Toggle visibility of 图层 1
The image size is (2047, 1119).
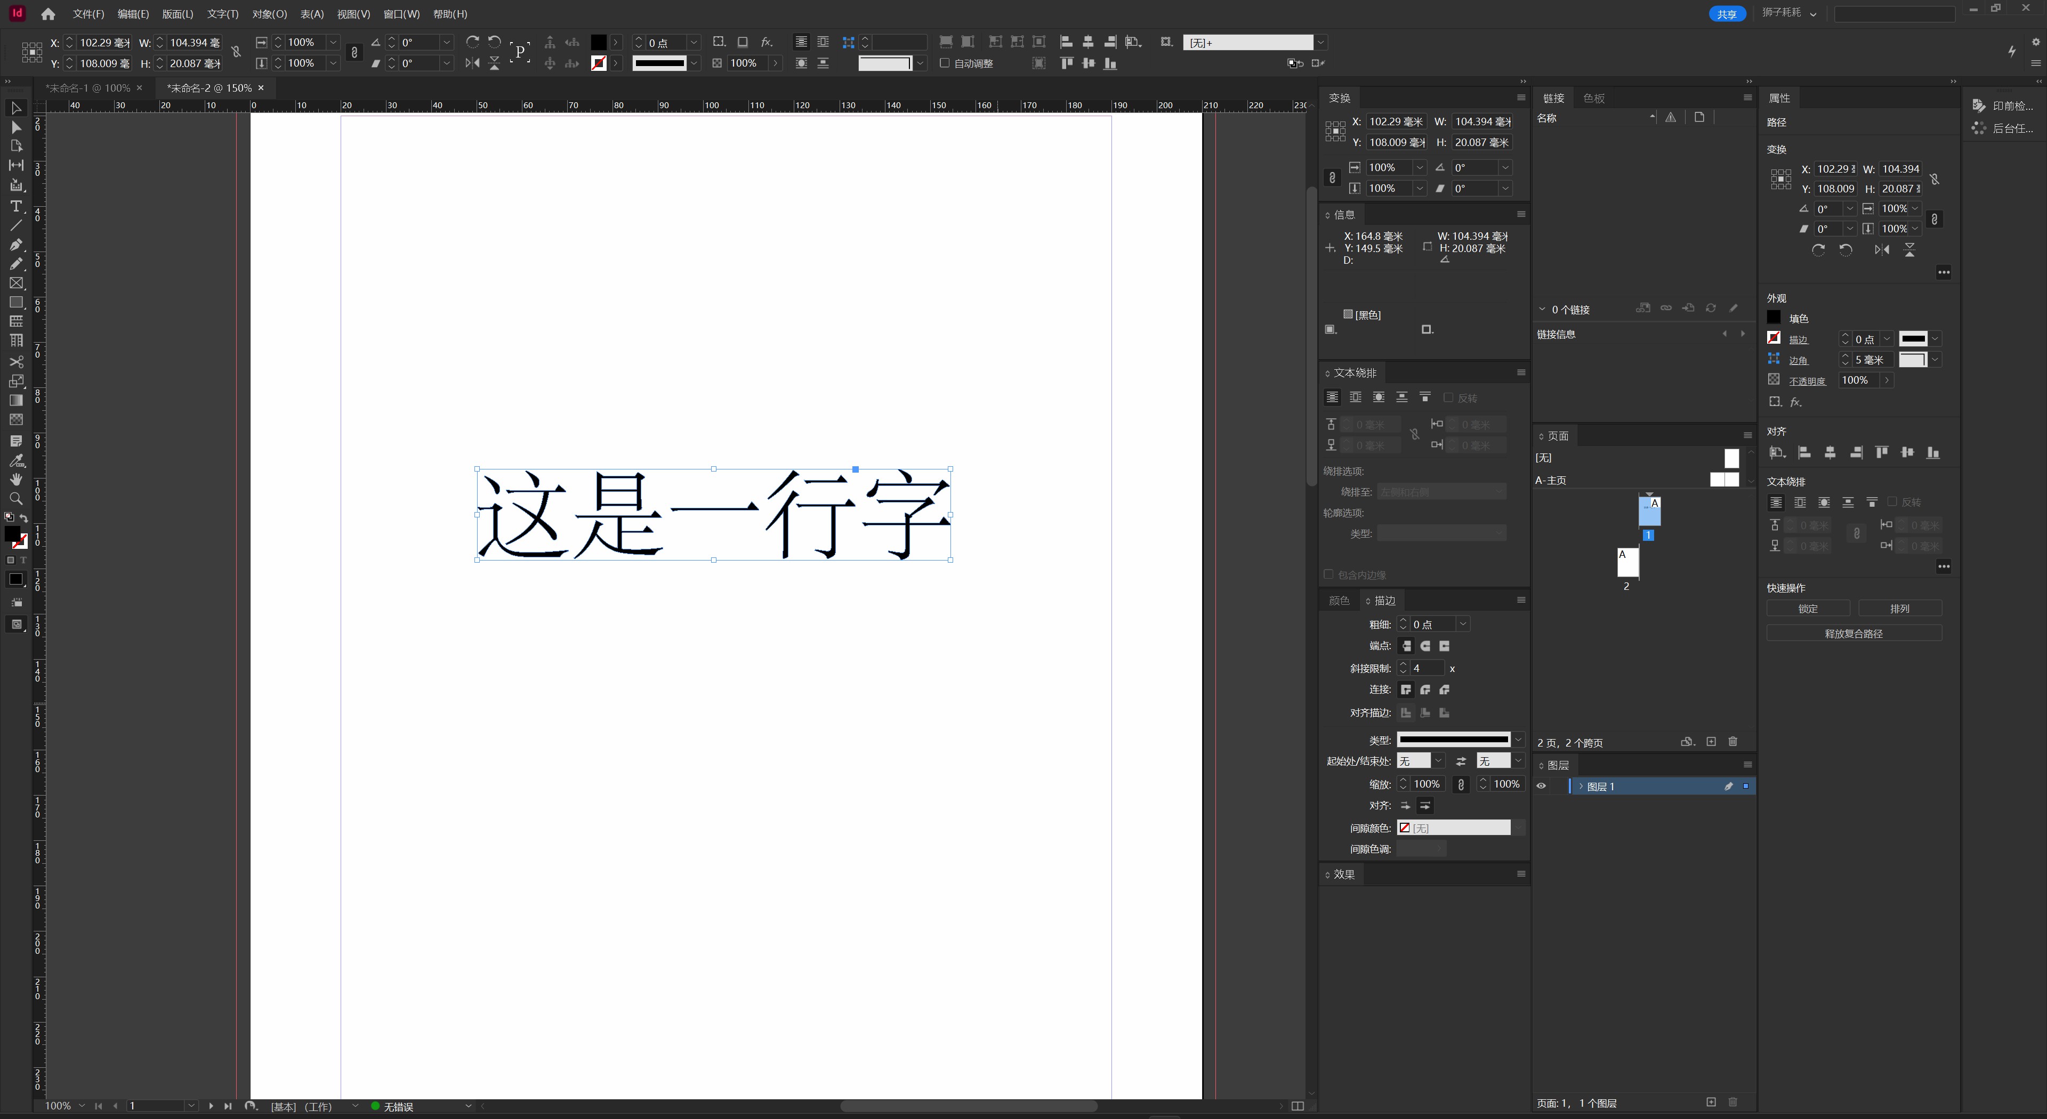point(1541,786)
